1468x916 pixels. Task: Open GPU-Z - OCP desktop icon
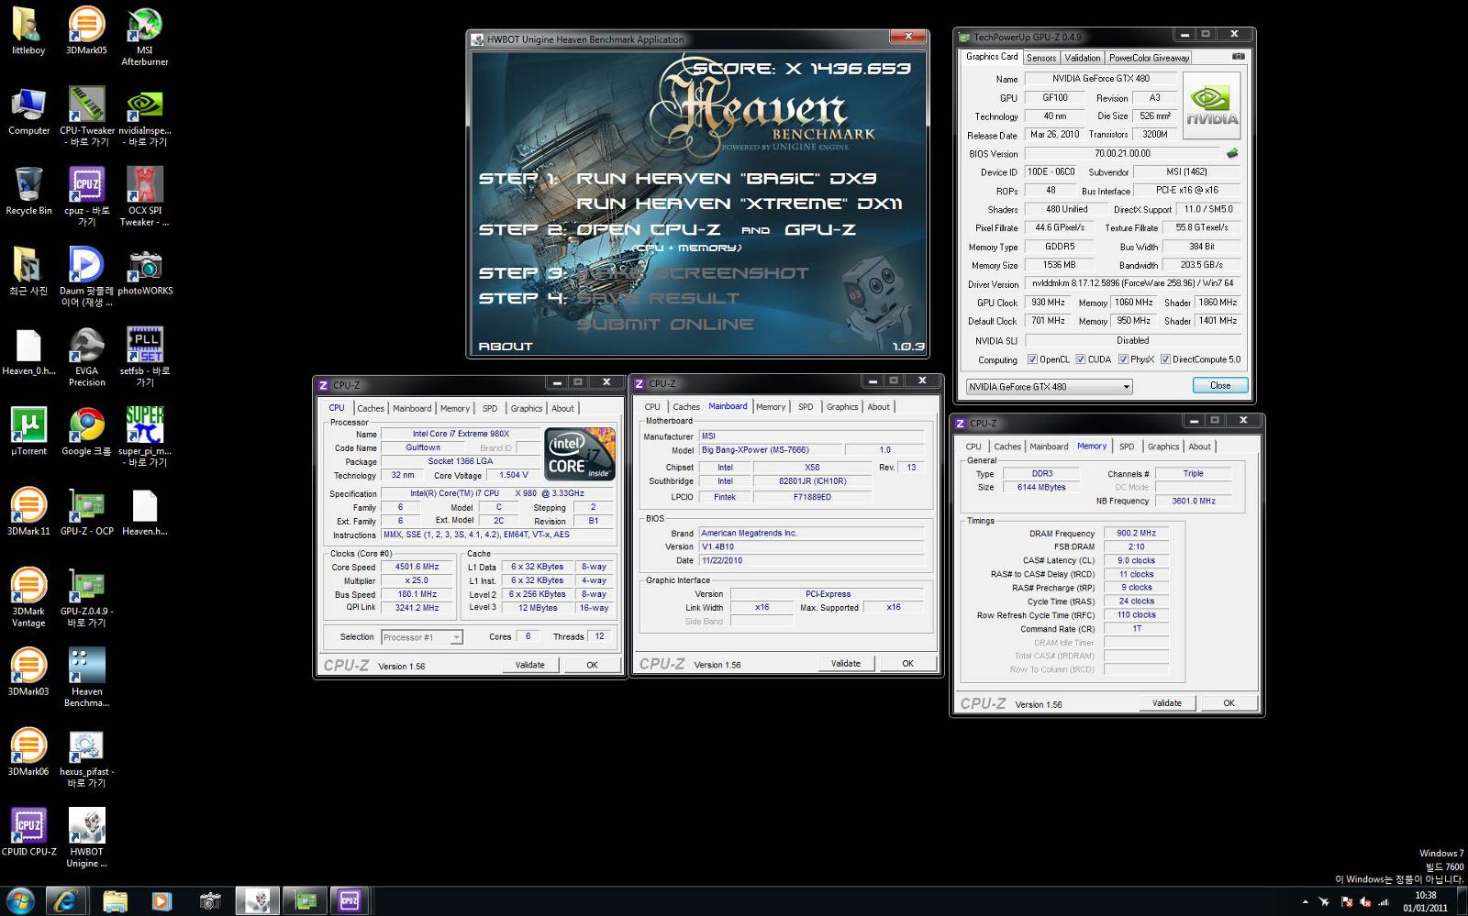coord(86,512)
